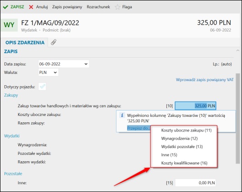This screenshot has width=242, height=192.
Task: Click the Flaga star icon
Action: click(x=117, y=7)
